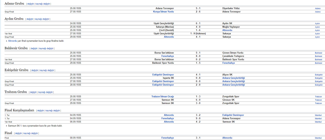Open Altınordu link in the 4 - 1 Sakarya row
Viewport: 325px width, 140px height.
click(x=169, y=37)
